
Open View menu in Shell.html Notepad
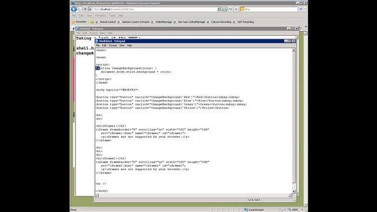point(122,45)
